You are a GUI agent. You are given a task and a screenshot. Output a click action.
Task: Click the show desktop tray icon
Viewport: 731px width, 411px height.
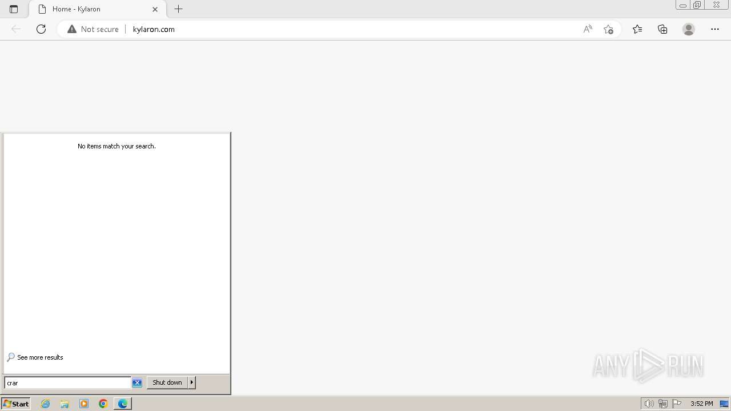724,404
